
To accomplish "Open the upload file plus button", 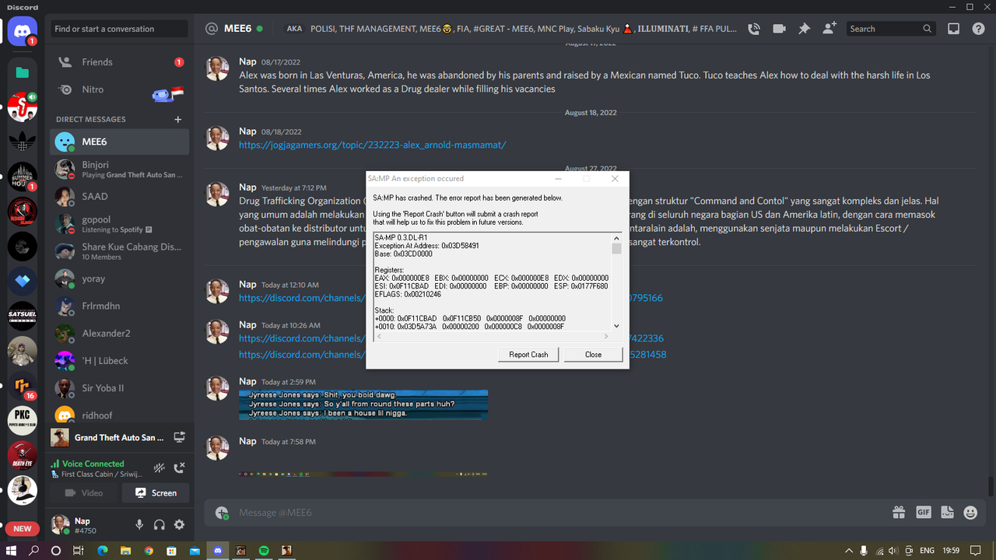I will 222,513.
